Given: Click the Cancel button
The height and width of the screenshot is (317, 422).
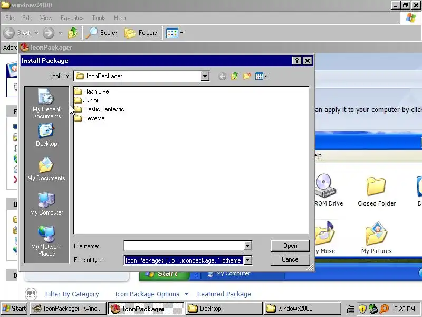Looking at the screenshot, I should point(290,259).
